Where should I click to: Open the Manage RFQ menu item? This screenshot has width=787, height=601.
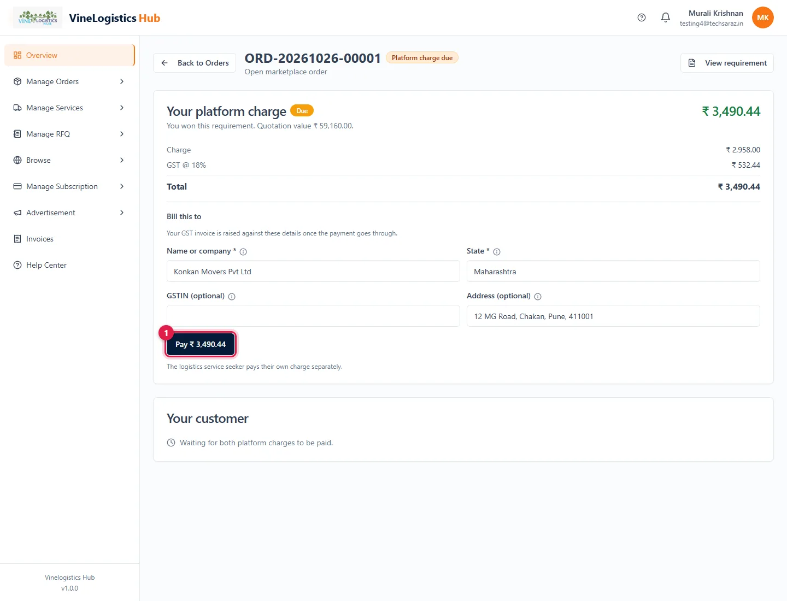[69, 134]
